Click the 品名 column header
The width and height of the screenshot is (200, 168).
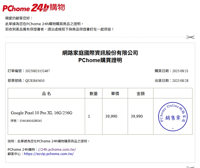pyautogui.click(x=46, y=93)
